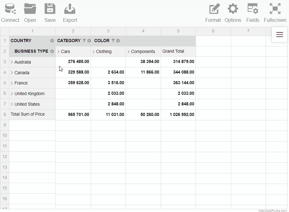Select row header 3
The image size is (289, 212).
pos(5,62)
